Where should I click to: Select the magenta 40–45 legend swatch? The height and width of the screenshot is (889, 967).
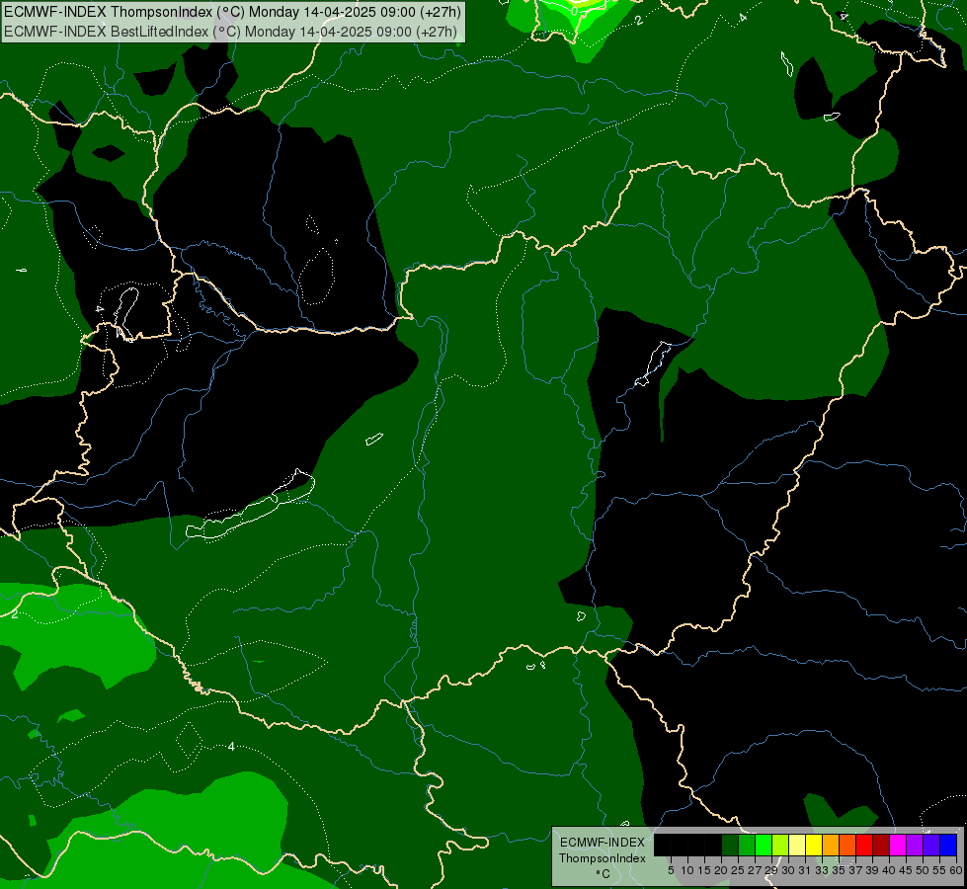[898, 845]
